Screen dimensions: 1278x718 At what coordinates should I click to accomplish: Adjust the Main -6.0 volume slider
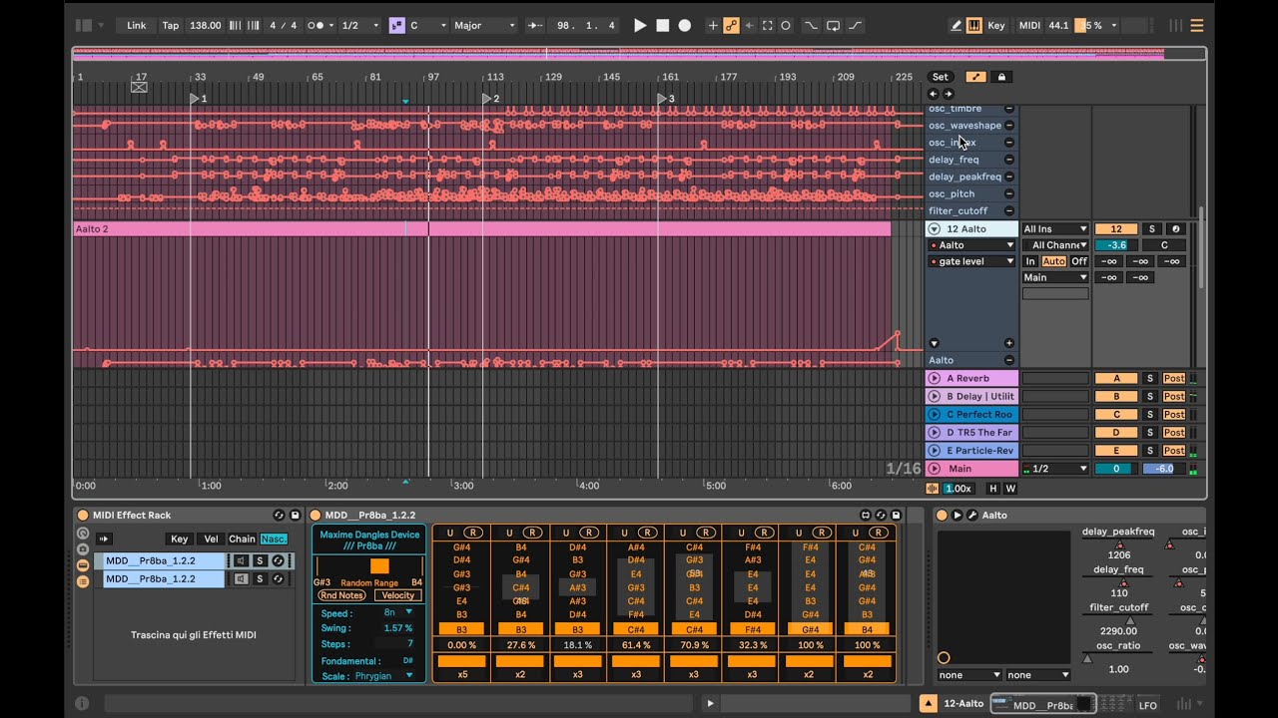(1163, 469)
